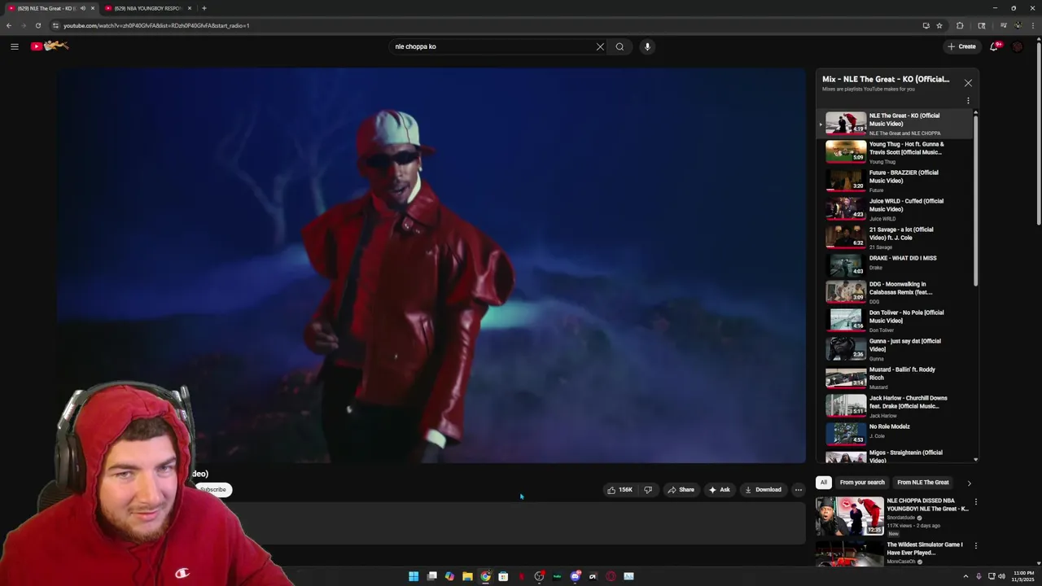Viewport: 1042px width, 586px height.
Task: Go back in browser history
Action: [9, 25]
